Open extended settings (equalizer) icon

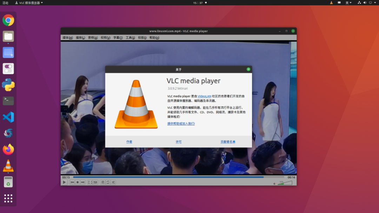pos(95,183)
